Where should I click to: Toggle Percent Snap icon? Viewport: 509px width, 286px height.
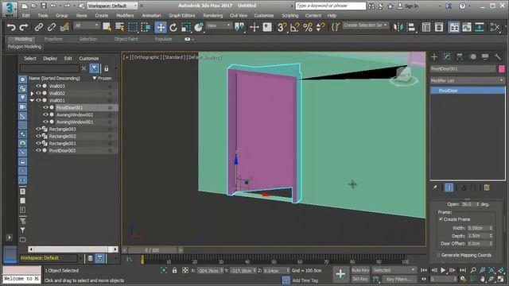pos(308,27)
